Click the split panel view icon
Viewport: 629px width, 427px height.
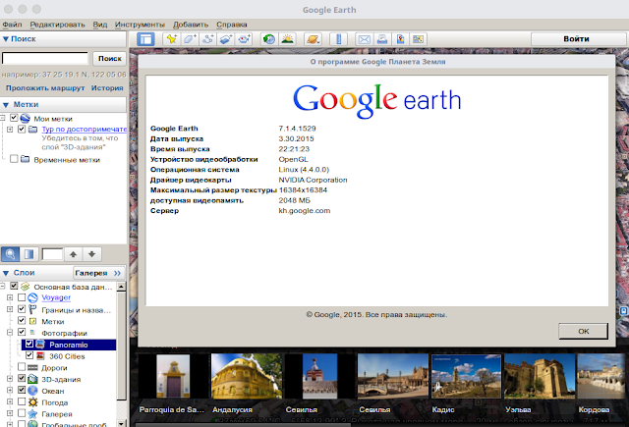tap(29, 254)
